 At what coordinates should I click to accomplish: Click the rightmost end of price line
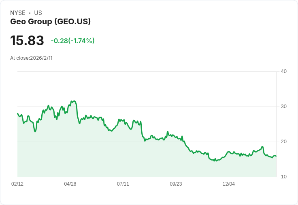pyautogui.click(x=276, y=156)
